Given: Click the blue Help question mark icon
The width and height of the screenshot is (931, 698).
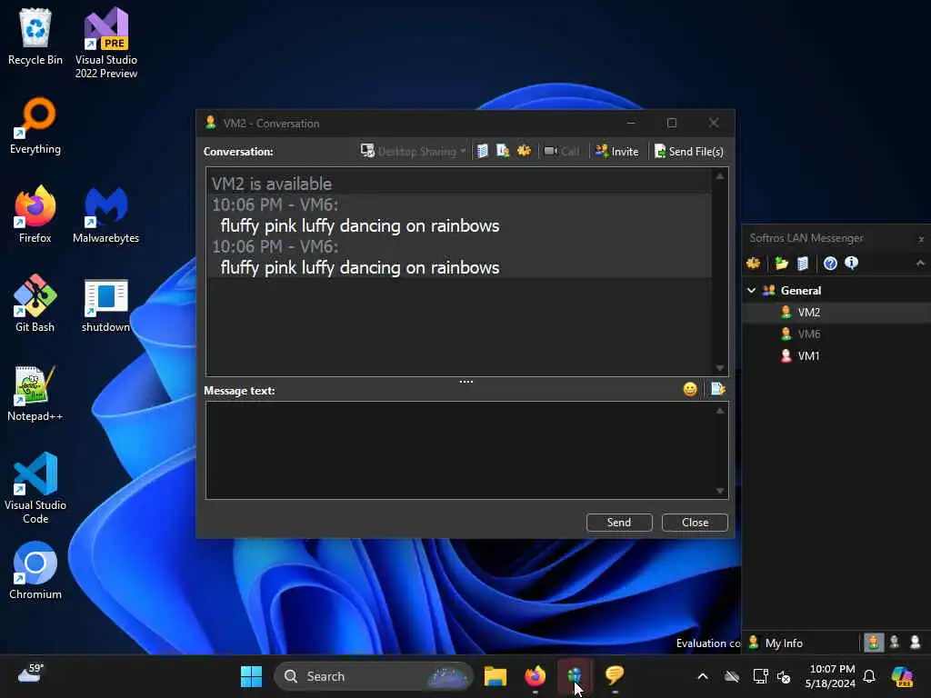Looking at the screenshot, I should point(830,263).
